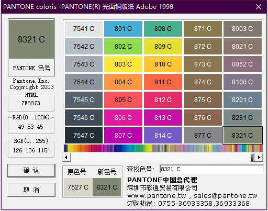Image resolution: width=268 pixels, height=211 pixels.
Task: Cancel with the 取消 button
Action: [31, 190]
